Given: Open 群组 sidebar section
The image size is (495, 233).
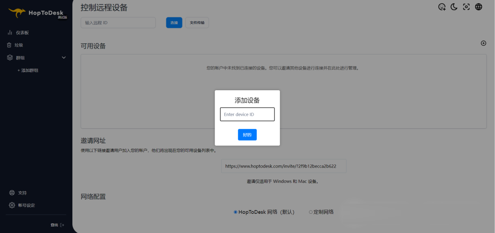Looking at the screenshot, I should coord(20,58).
